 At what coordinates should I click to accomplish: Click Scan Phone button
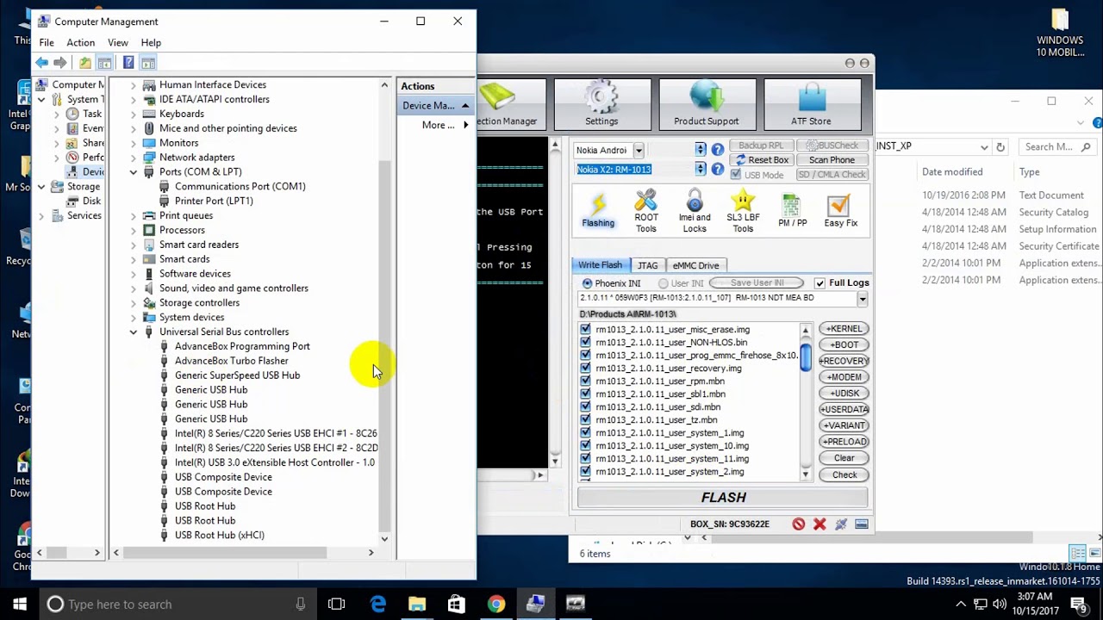832,160
